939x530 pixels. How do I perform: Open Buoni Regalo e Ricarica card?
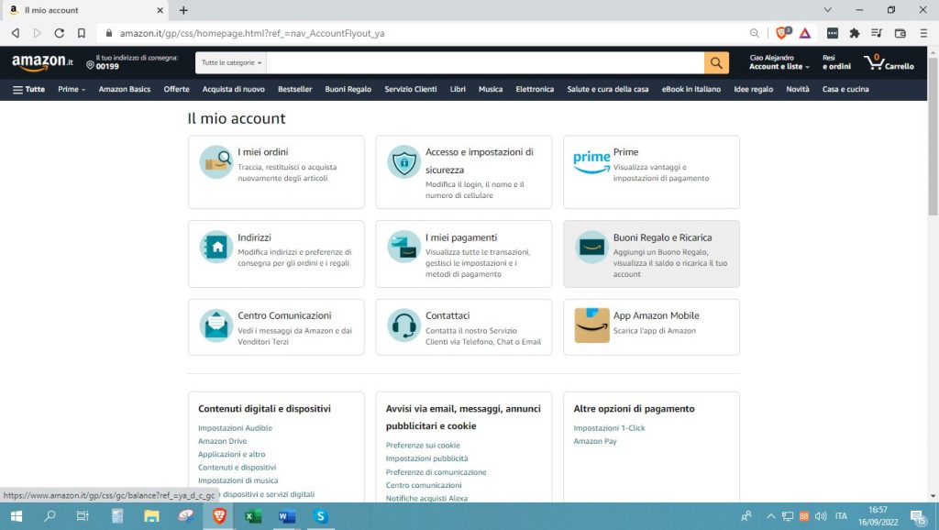click(651, 254)
